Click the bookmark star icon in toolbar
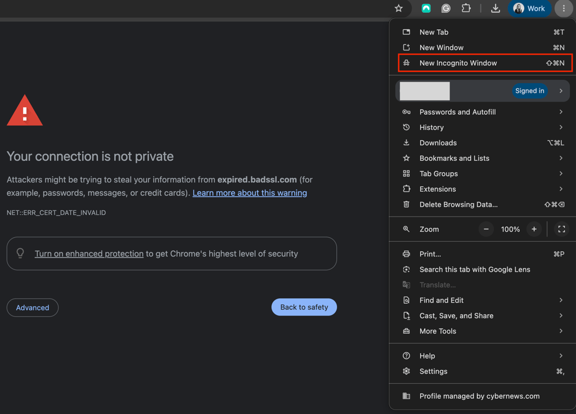The width and height of the screenshot is (576, 414). [399, 8]
